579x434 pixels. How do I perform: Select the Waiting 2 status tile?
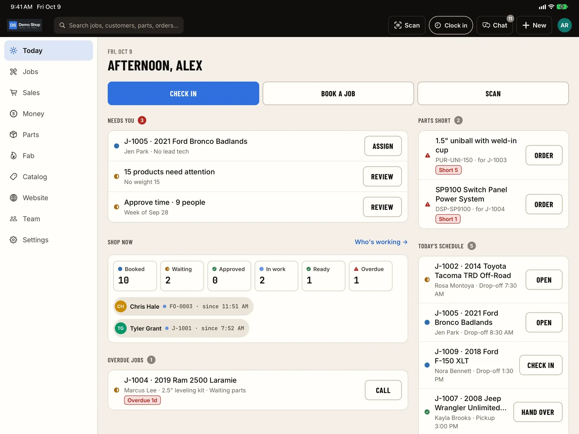pyautogui.click(x=182, y=276)
